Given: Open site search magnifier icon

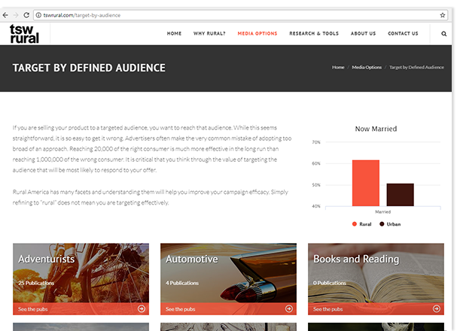Looking at the screenshot, I should (443, 34).
